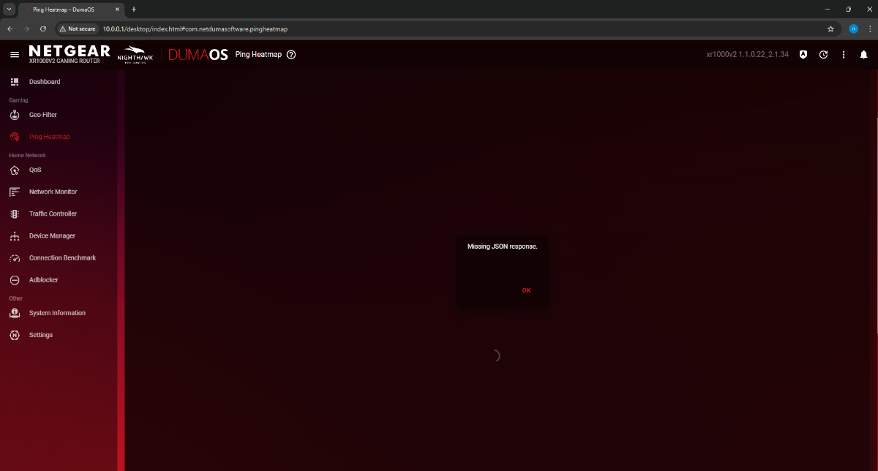Click the Connection Benchmark gauge icon

click(15, 258)
